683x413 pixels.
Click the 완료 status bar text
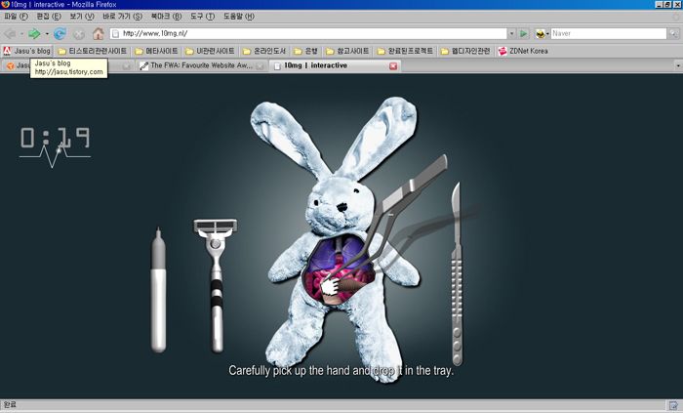(9, 405)
